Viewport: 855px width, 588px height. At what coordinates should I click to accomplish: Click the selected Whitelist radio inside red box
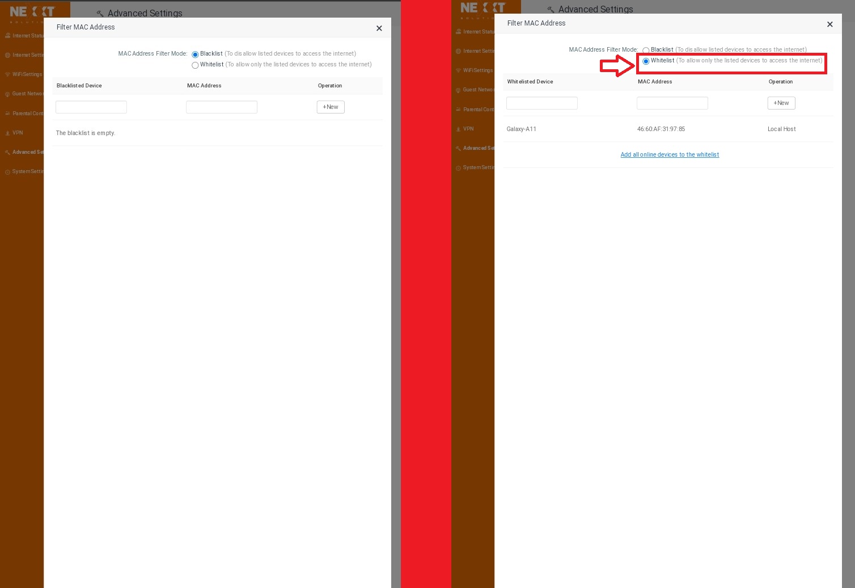pos(646,61)
